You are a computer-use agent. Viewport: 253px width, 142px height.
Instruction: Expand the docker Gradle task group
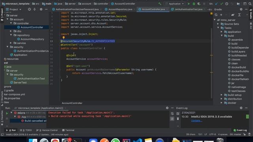[221, 103]
